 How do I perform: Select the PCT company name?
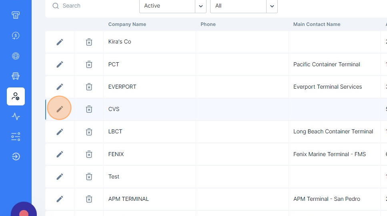click(114, 64)
